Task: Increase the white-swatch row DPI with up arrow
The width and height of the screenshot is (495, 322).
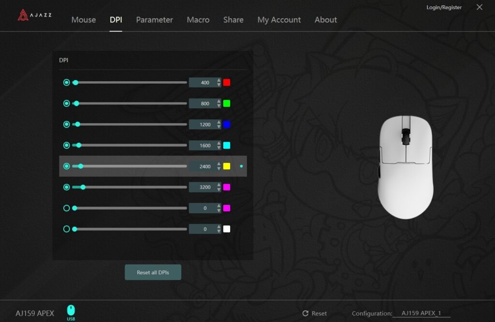Action: click(219, 227)
